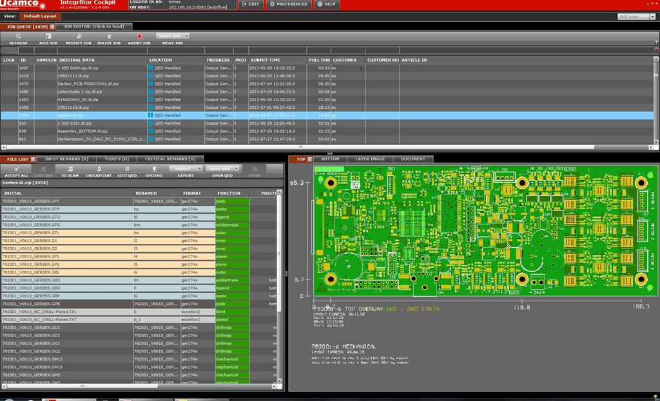Image resolution: width=660 pixels, height=401 pixels.
Task: Click the Modify Job icon
Action: 79,37
